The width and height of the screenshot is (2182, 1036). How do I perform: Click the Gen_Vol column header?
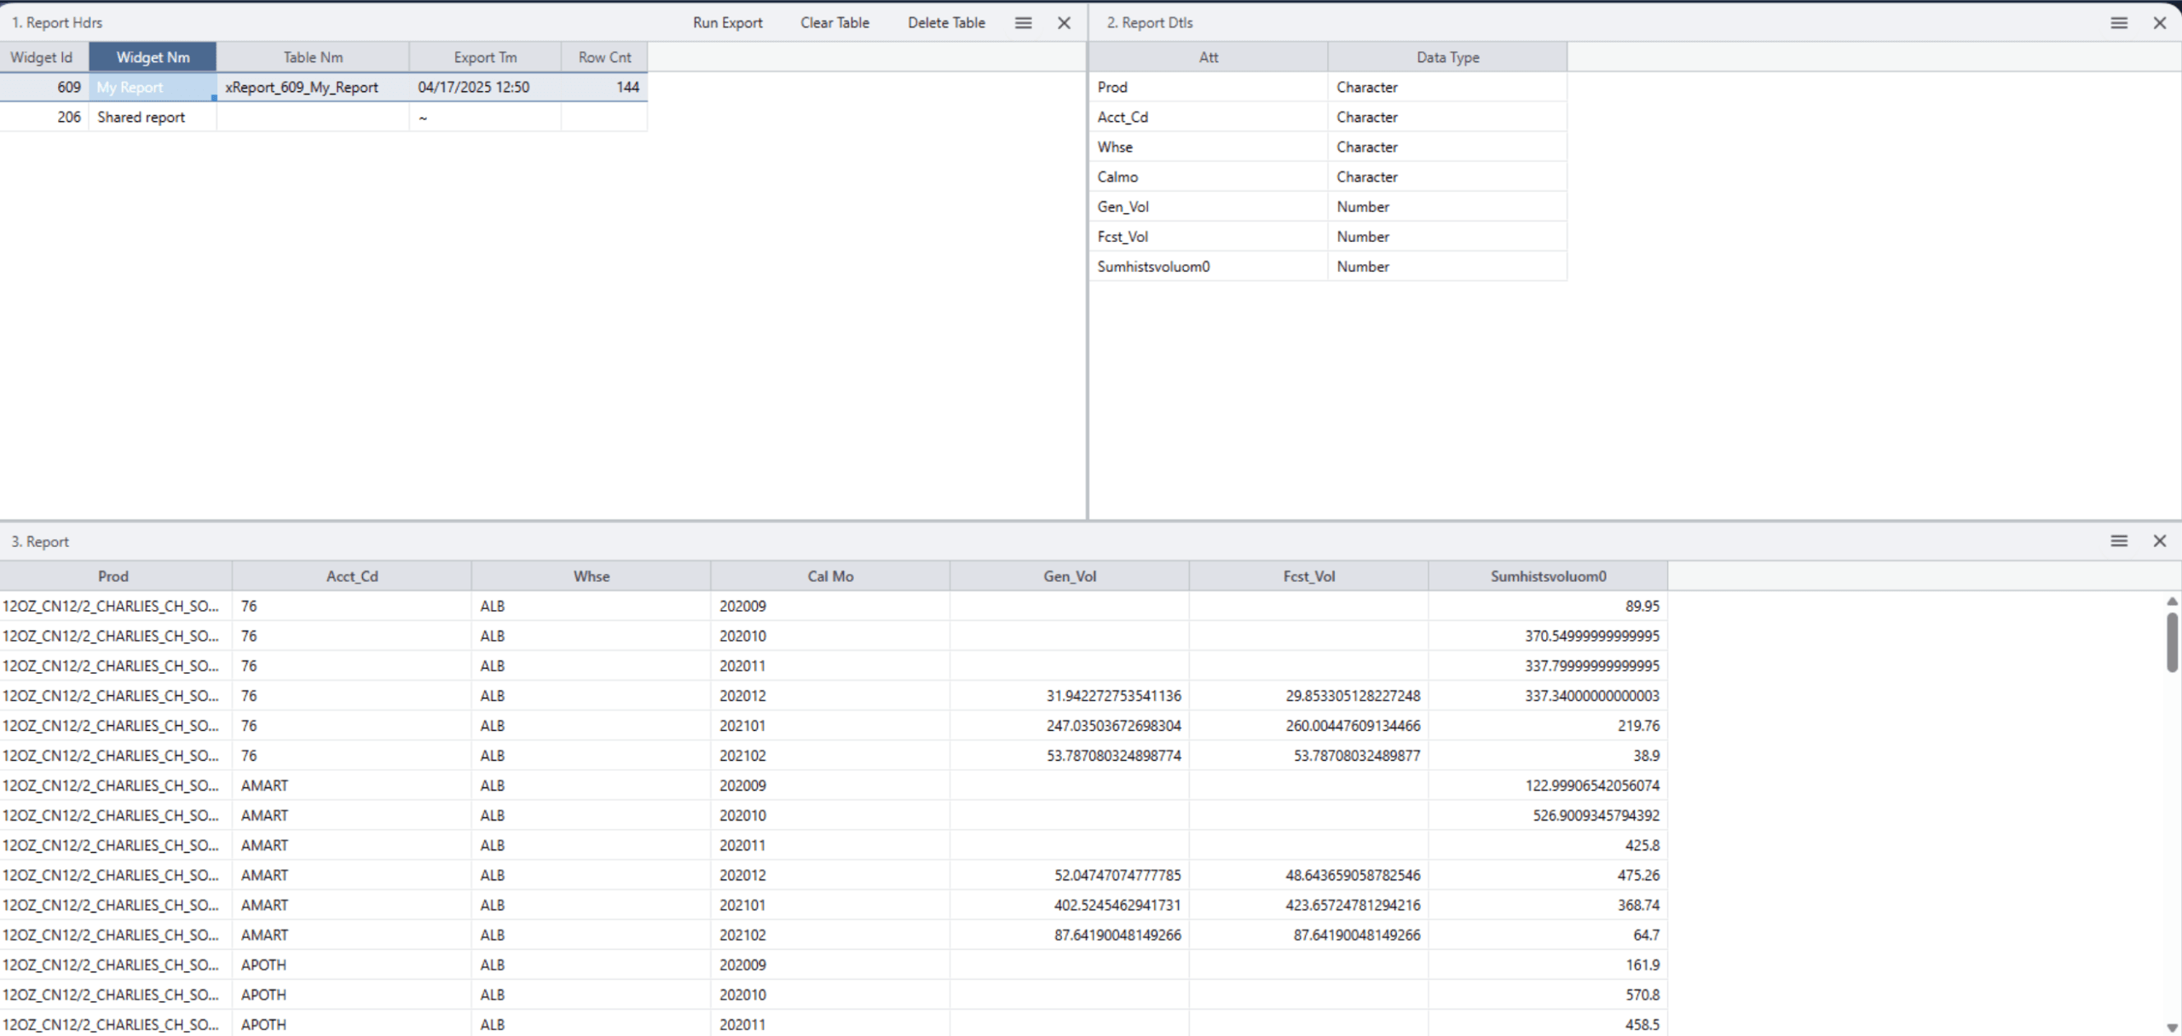coord(1069,575)
